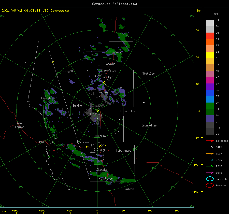Click the white 04DK arrow icon
The width and height of the screenshot is (229, 214).
click(x=210, y=147)
